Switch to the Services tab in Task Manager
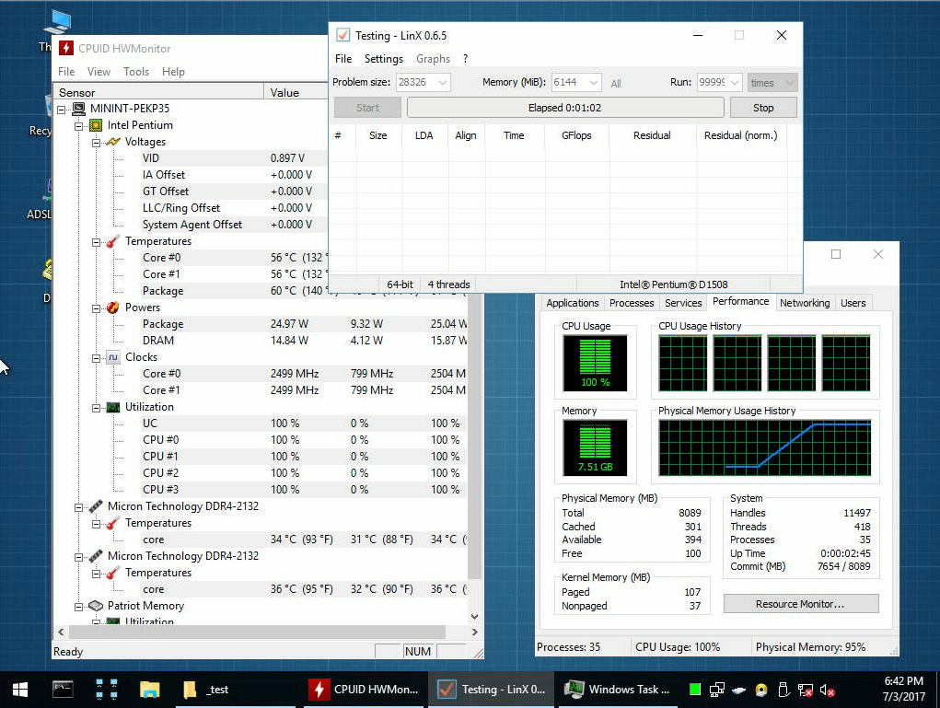This screenshot has height=708, width=940. tap(683, 303)
